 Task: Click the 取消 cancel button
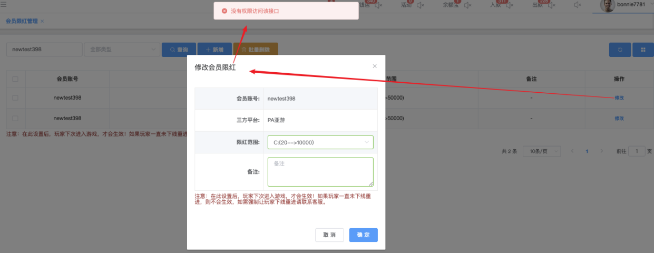tap(329, 235)
